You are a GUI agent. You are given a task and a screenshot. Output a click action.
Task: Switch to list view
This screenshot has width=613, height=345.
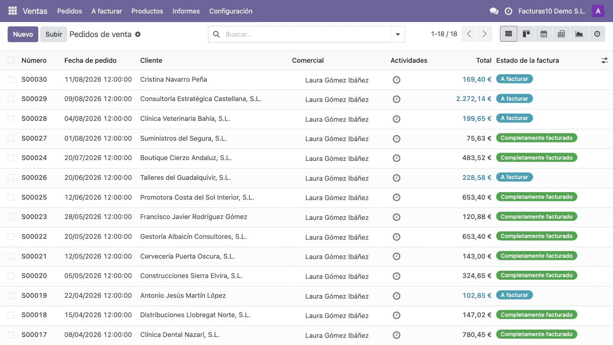coord(509,34)
